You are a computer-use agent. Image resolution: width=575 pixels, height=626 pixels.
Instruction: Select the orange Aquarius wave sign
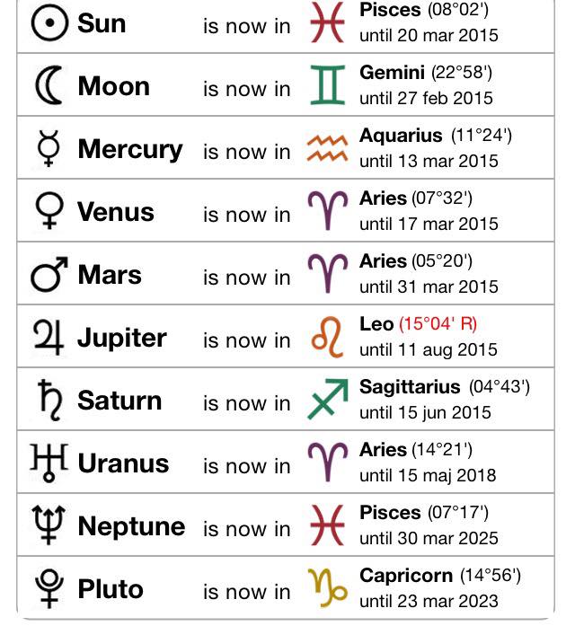tap(327, 148)
